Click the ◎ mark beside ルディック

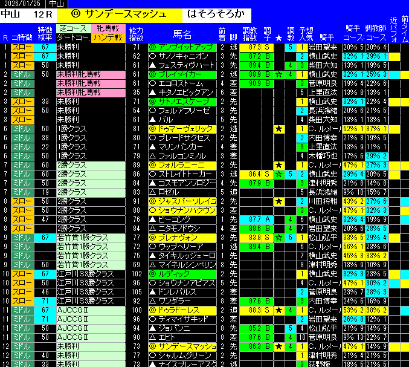153,274
